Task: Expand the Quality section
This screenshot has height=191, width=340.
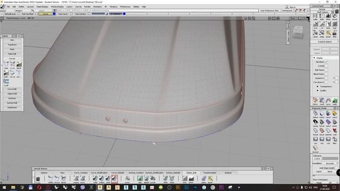Action: [318, 91]
